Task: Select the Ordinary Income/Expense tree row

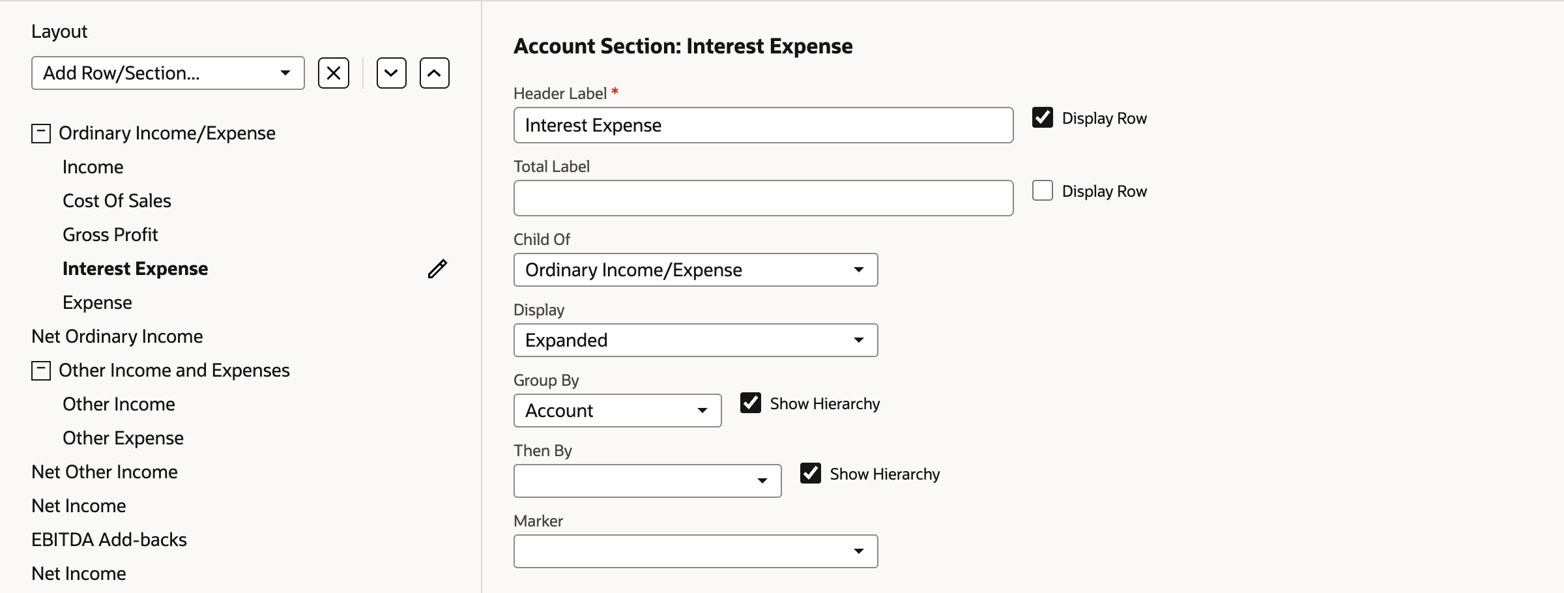Action: [167, 133]
